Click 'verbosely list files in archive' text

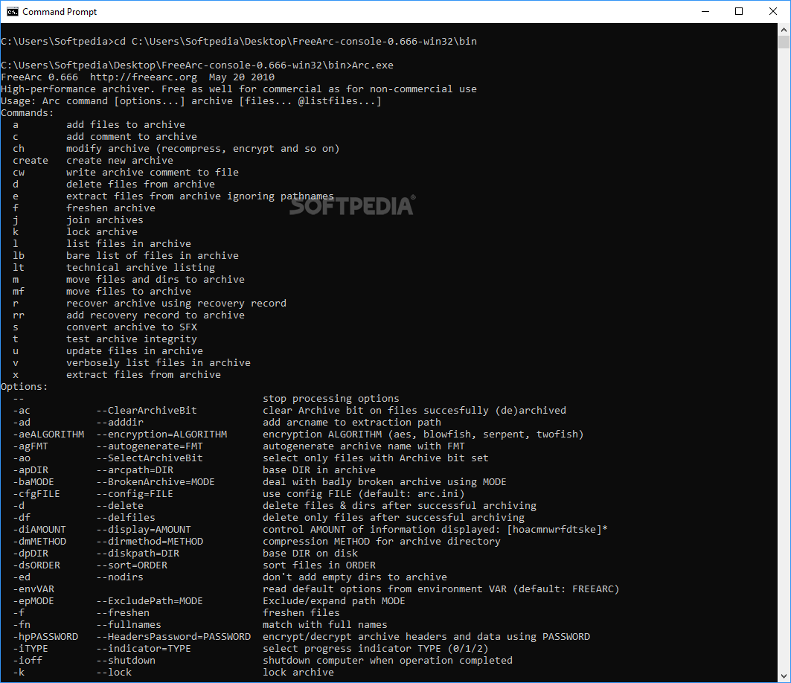click(158, 362)
